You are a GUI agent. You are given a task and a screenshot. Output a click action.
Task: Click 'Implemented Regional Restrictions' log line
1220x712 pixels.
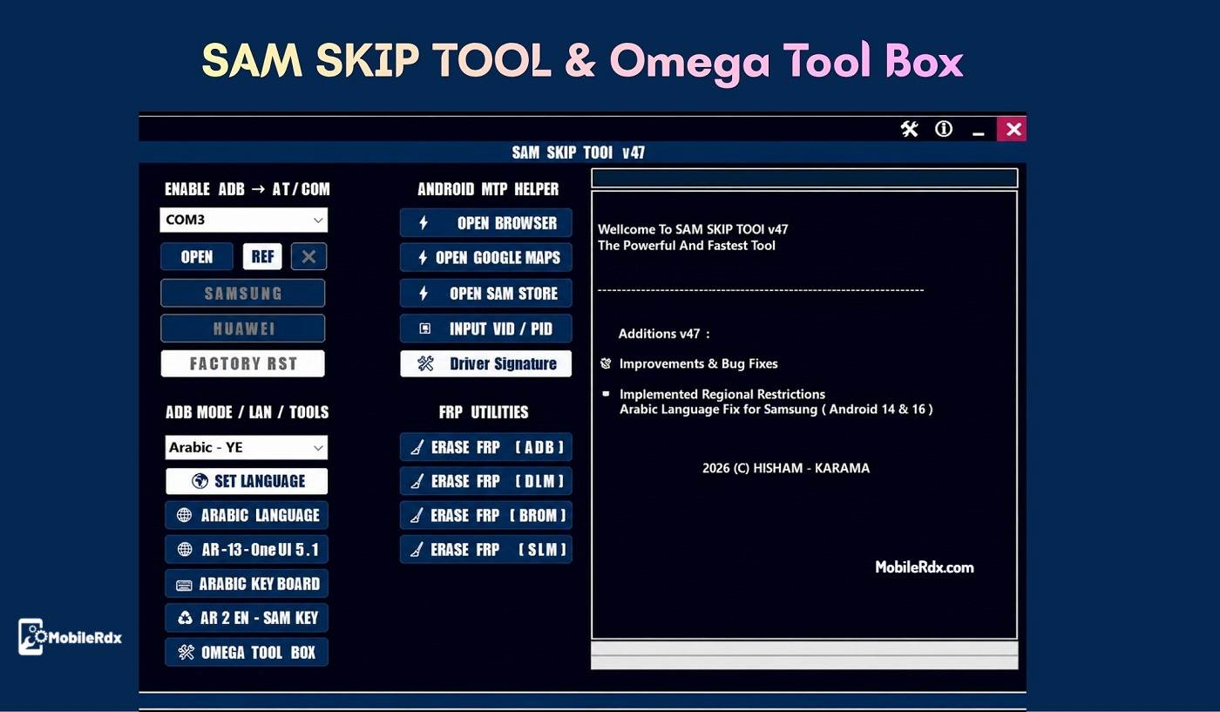[x=722, y=394]
